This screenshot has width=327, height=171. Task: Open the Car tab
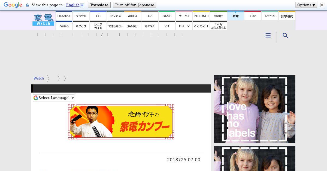pyautogui.click(x=253, y=16)
